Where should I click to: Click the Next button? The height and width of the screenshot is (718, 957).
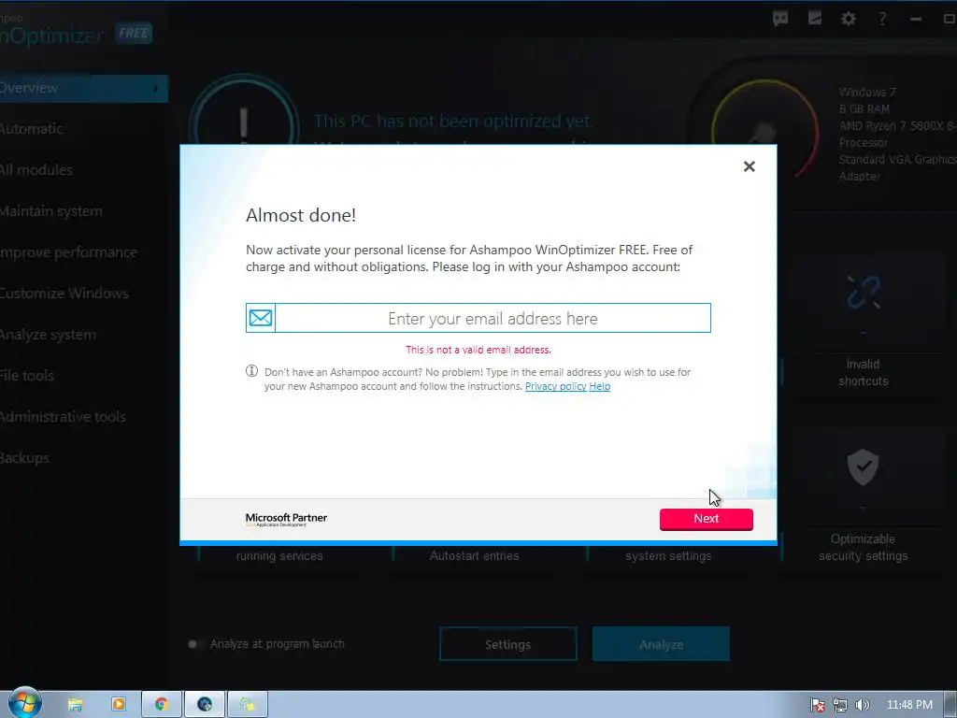707,518
